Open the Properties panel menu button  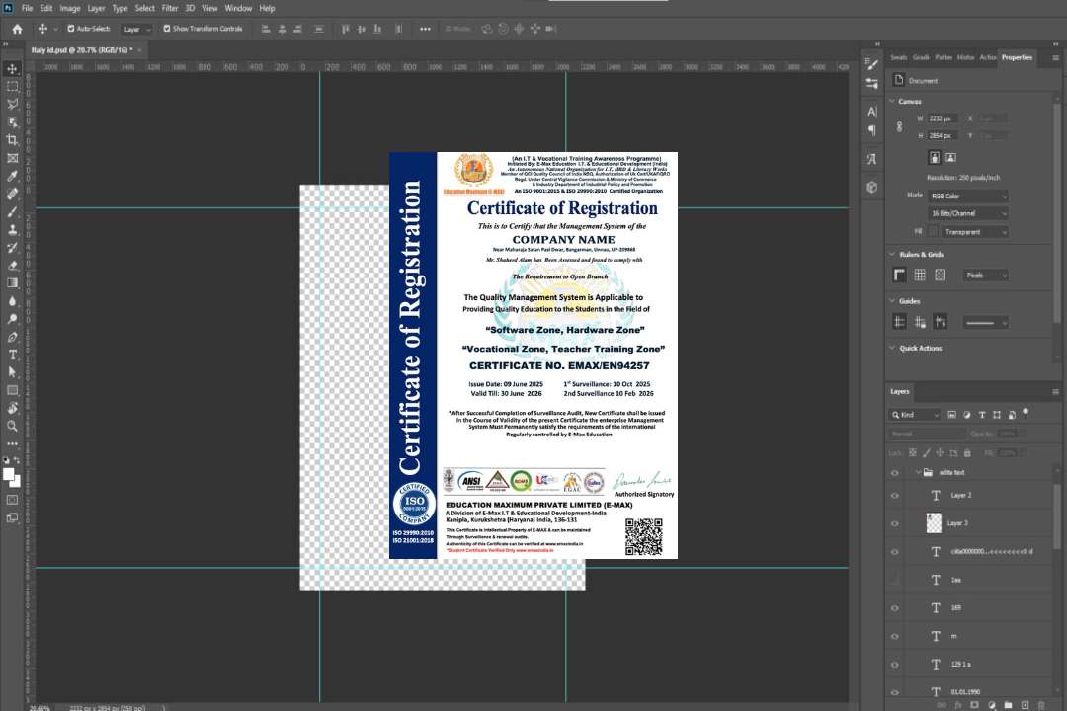(x=1055, y=58)
